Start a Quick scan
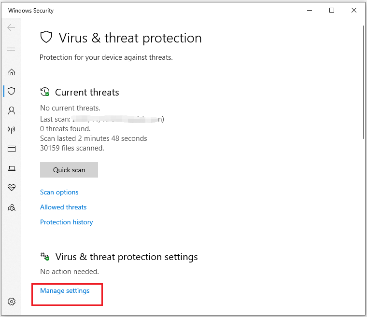The height and width of the screenshot is (317, 367). [69, 170]
